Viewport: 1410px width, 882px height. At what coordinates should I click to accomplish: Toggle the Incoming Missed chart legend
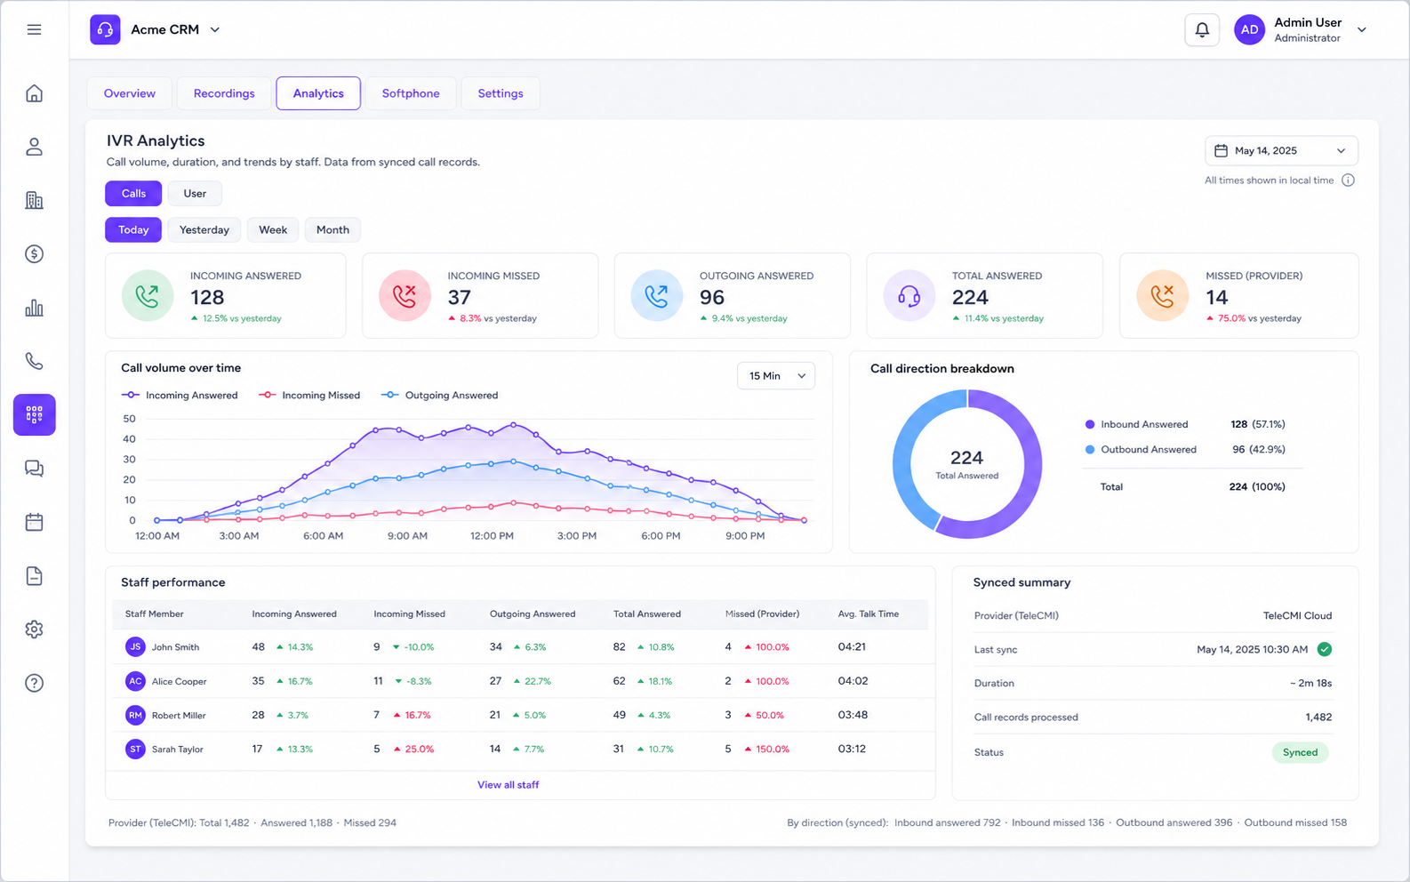coord(309,395)
